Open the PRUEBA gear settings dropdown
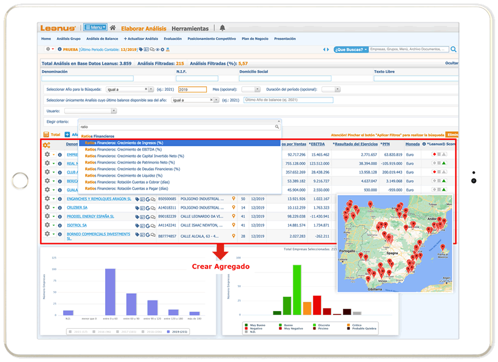 click(50, 49)
